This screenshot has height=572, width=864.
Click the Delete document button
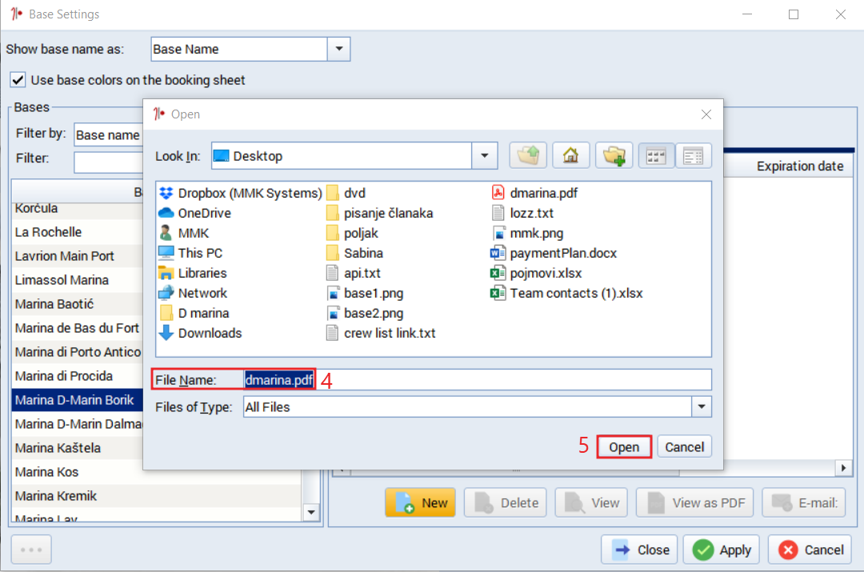pyautogui.click(x=506, y=502)
